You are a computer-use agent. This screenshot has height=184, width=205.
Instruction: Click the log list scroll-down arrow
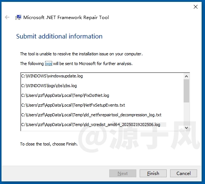[187, 128]
